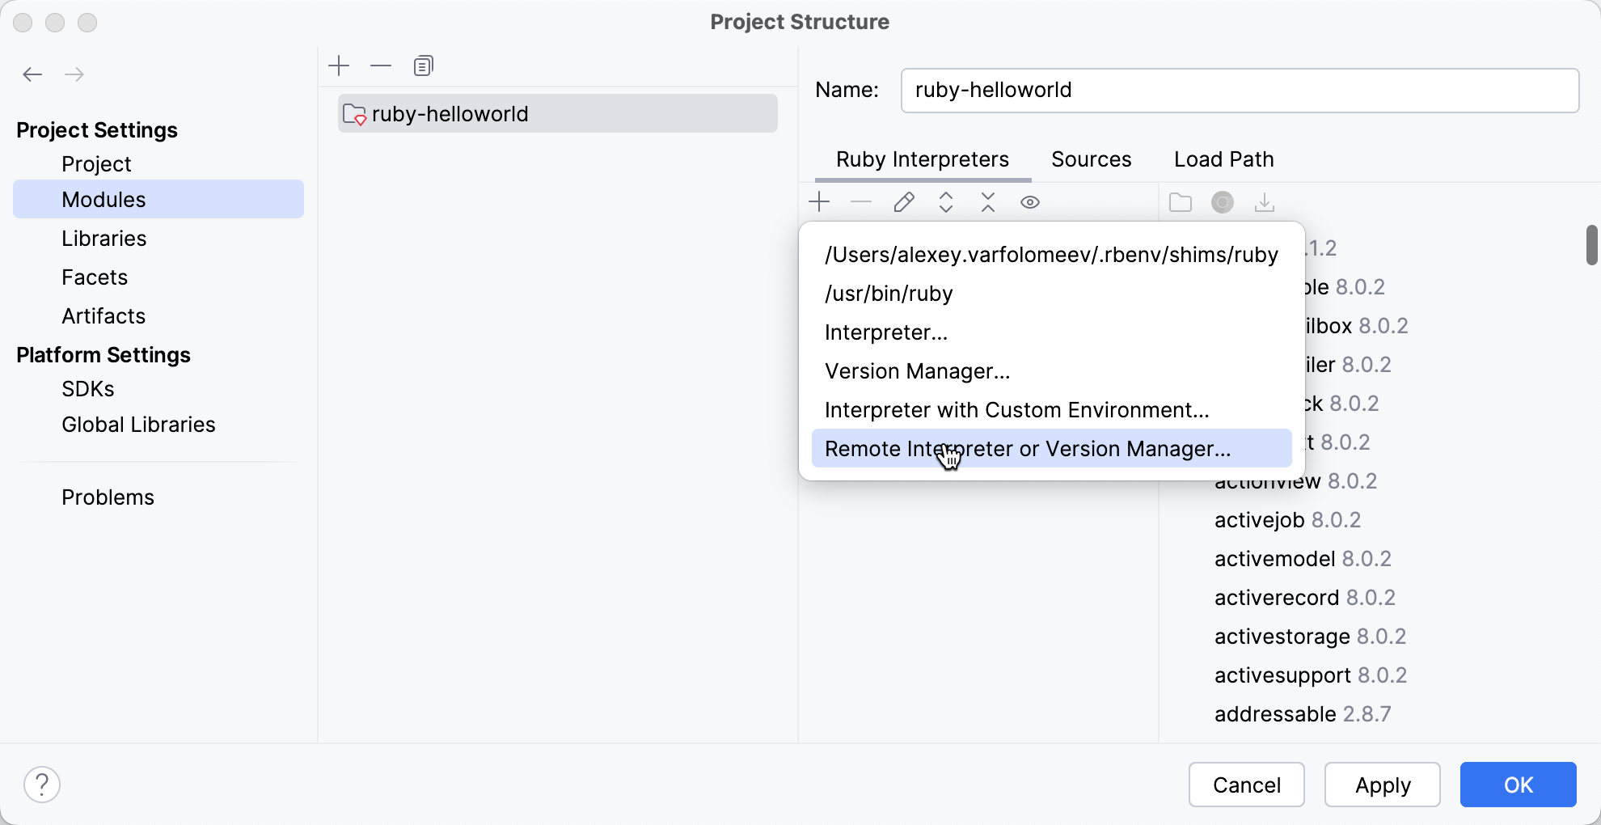
Task: Click the add interpreter plus icon
Action: pos(819,202)
